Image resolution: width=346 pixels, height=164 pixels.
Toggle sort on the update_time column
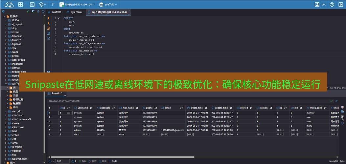click(231, 108)
